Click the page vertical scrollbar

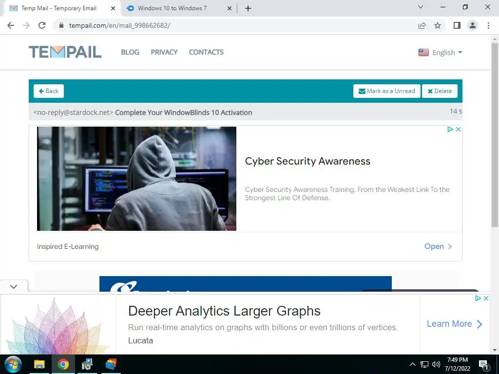click(x=495, y=135)
